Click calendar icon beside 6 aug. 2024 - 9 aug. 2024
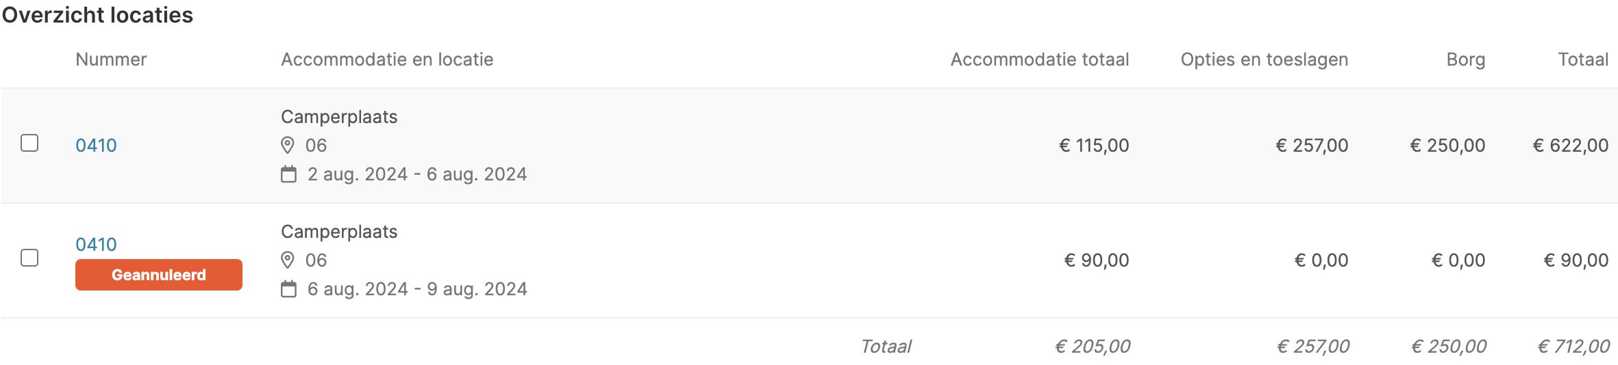This screenshot has width=1618, height=365. [289, 289]
